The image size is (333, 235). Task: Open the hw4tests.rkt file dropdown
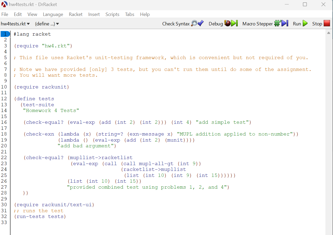14,24
